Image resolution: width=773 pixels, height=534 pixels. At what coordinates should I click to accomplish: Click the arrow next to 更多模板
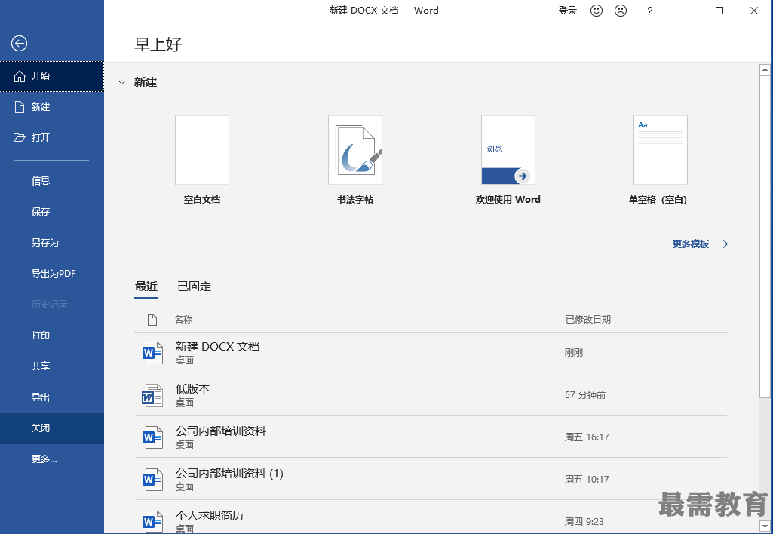(722, 244)
